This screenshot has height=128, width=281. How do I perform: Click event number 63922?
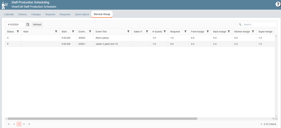pyautogui.click(x=82, y=38)
